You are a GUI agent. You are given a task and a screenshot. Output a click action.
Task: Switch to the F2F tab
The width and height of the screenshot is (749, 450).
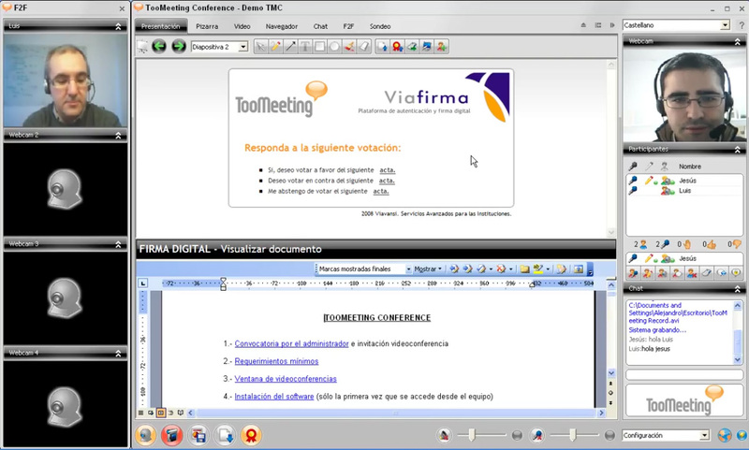(x=348, y=26)
